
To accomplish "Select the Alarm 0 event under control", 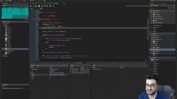I will tap(9, 31).
